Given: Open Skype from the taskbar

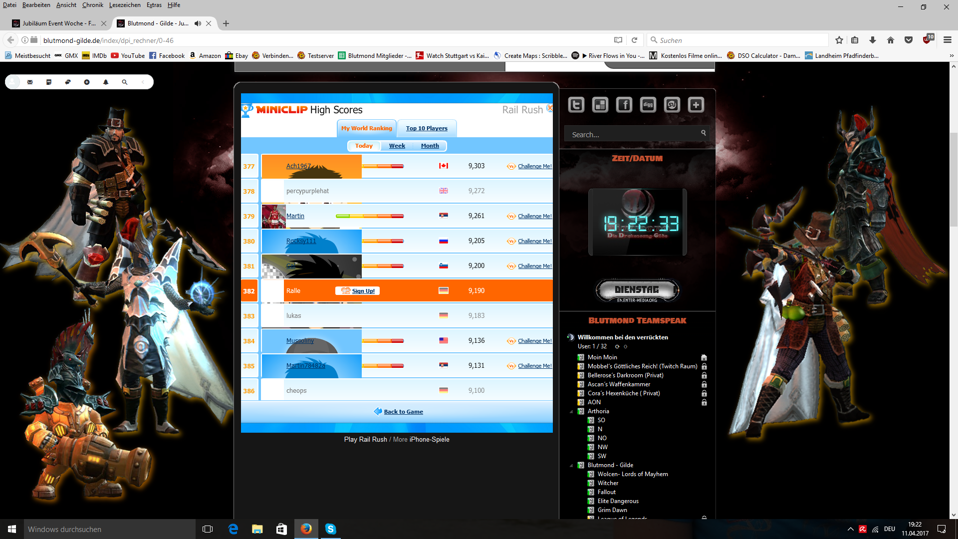Looking at the screenshot, I should tap(330, 529).
